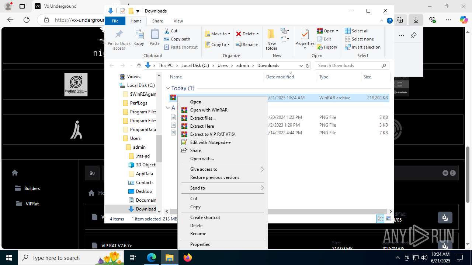
Task: Choose Rename from context menu
Action: 222,234
